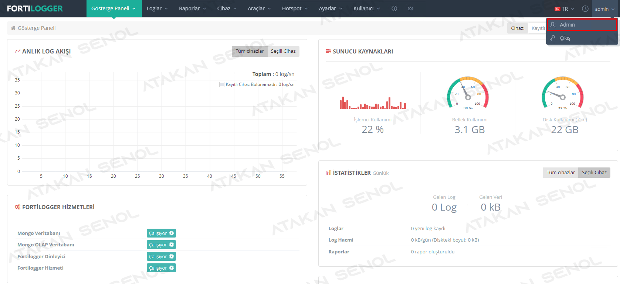This screenshot has height=284, width=620.
Task: Toggle Kayıtlı Cihaz Bulunamadı legend checkbox
Action: pos(222,84)
